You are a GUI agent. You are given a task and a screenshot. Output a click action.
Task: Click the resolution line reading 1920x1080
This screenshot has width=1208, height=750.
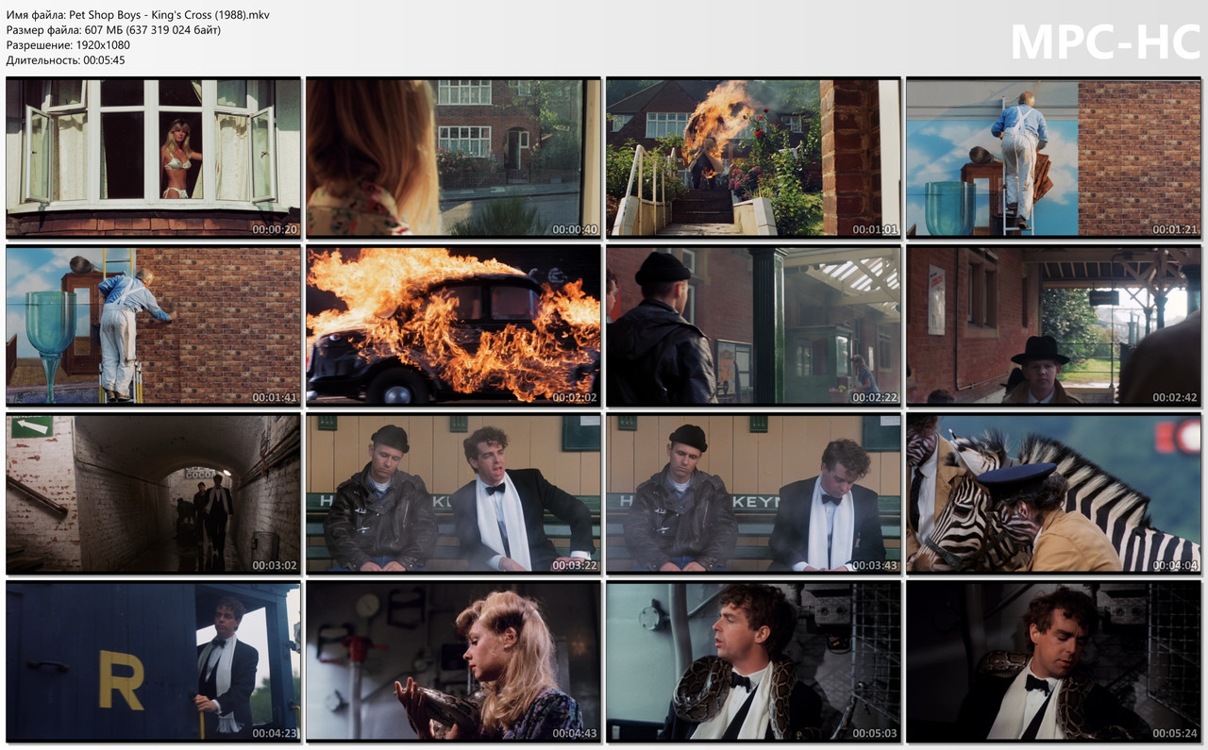pyautogui.click(x=68, y=45)
